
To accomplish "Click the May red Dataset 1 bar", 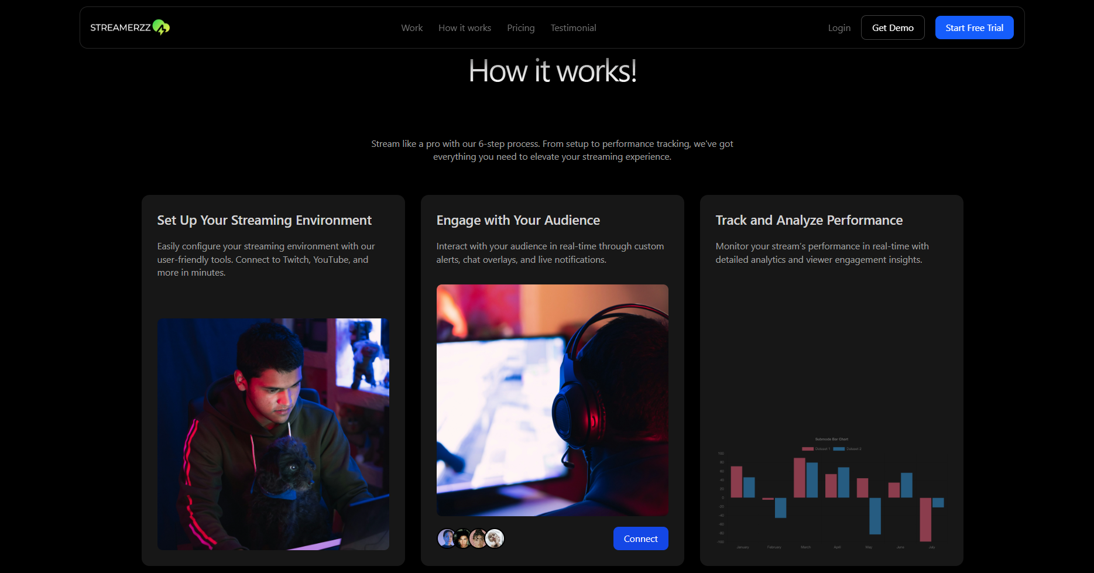I will click(862, 488).
